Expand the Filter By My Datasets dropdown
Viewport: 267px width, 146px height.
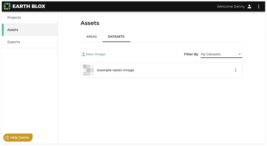(x=221, y=54)
